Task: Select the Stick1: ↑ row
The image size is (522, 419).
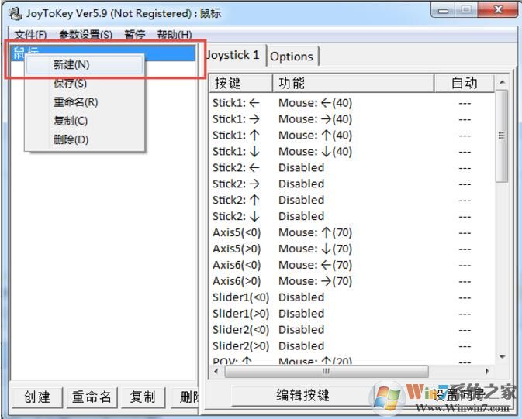Action: coord(352,136)
